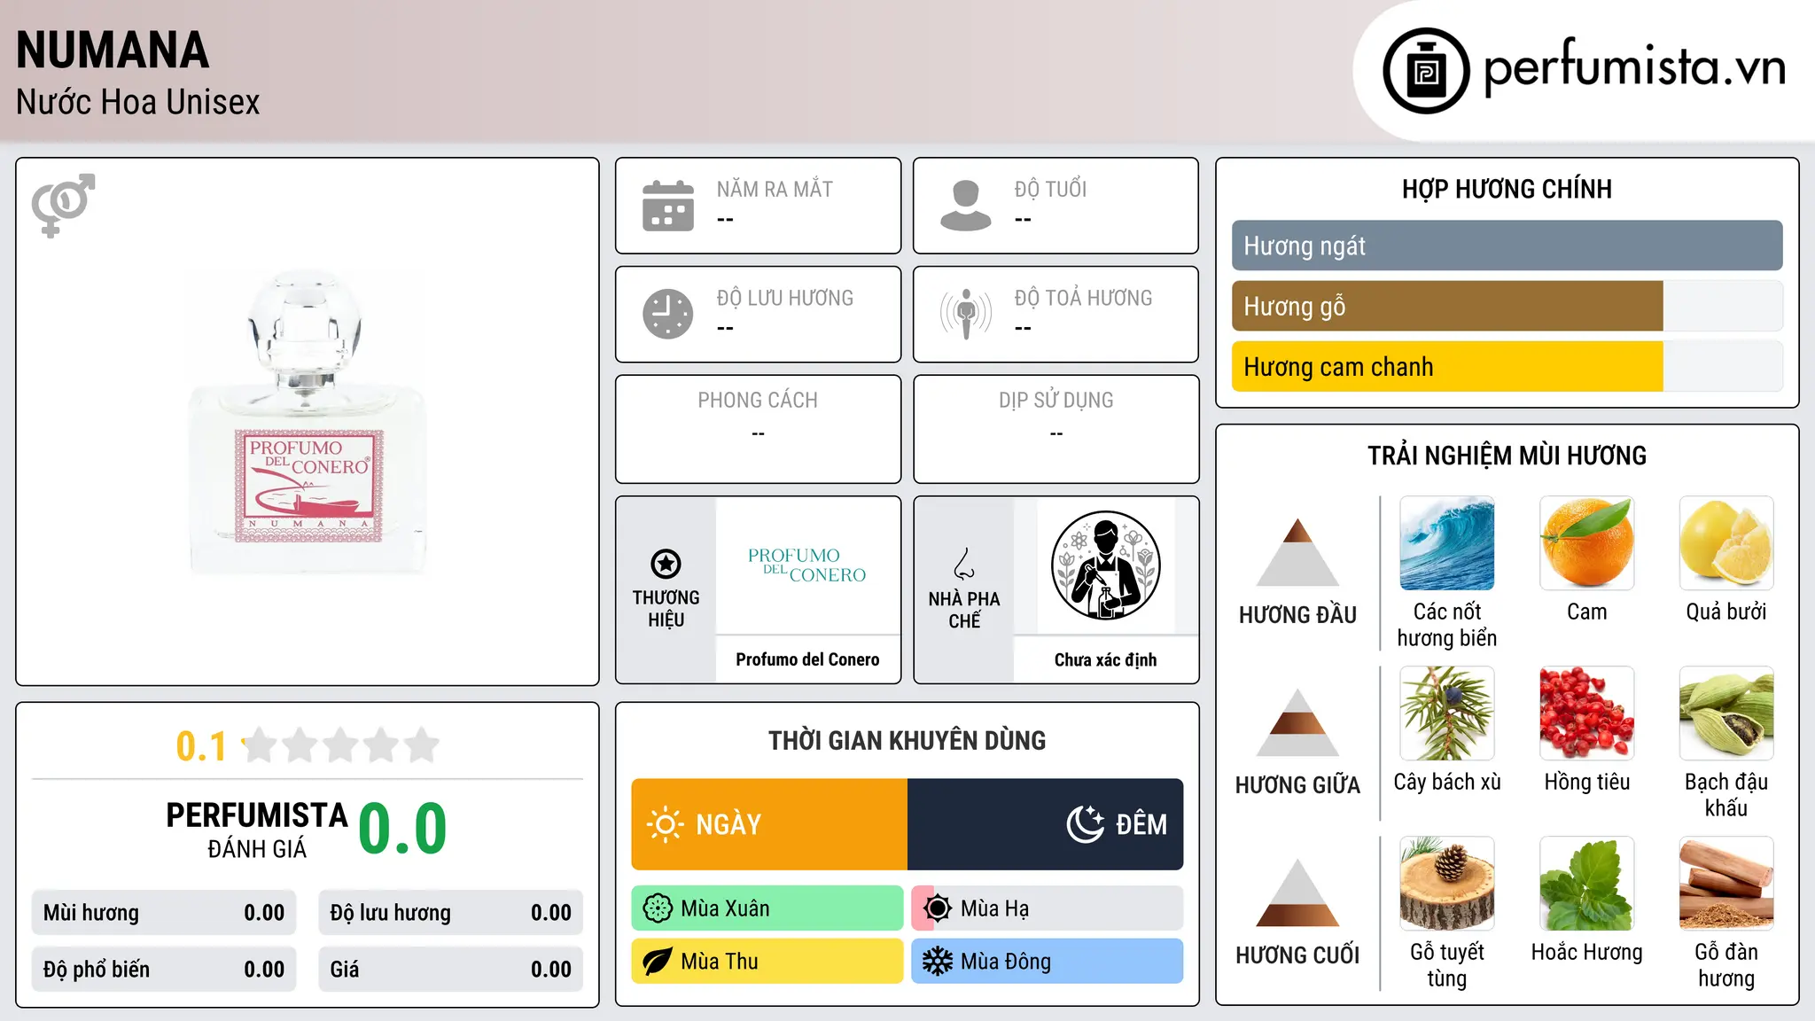
Task: Click the perfumista.vn perfume bottle logo icon
Action: click(1426, 71)
